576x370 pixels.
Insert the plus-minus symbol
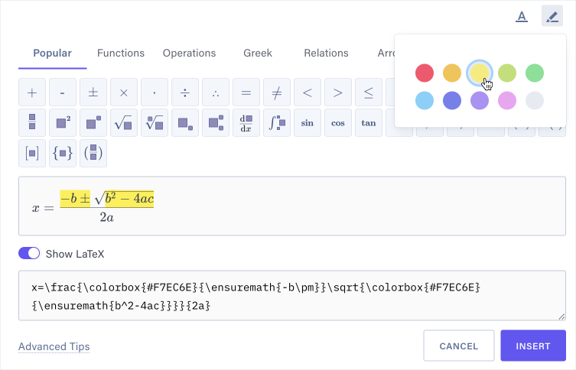pos(93,92)
